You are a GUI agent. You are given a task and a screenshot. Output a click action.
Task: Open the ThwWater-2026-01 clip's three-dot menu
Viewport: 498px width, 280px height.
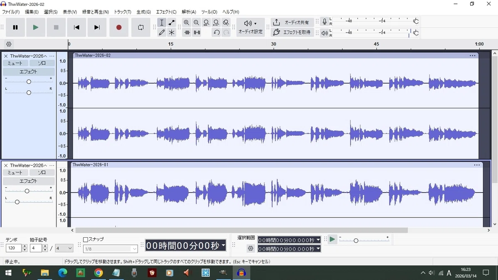pyautogui.click(x=477, y=165)
